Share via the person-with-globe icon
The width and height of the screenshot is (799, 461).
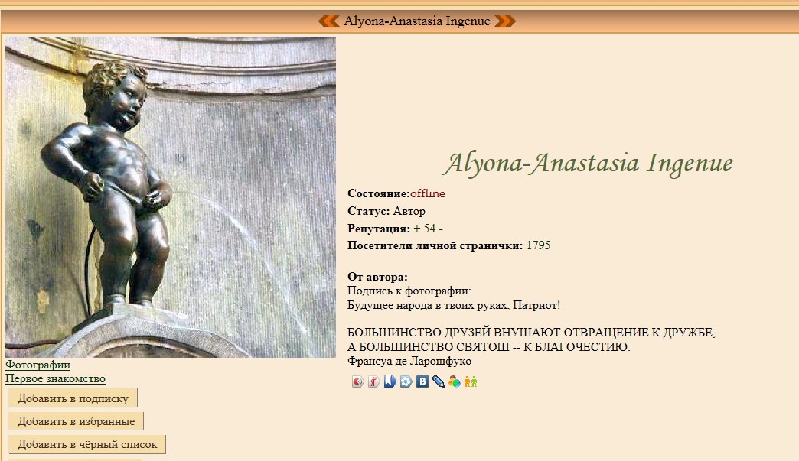click(455, 381)
